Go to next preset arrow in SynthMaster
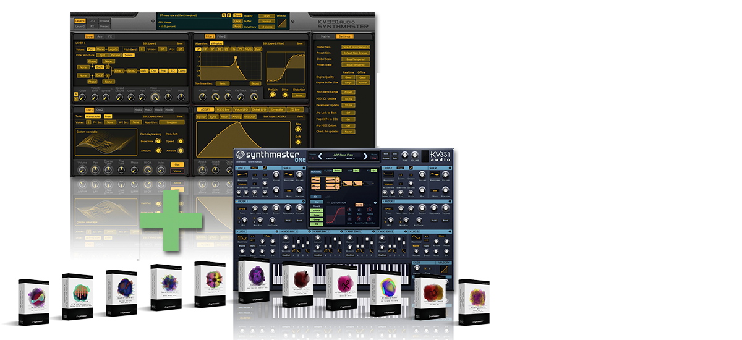The width and height of the screenshot is (742, 340). (x=229, y=14)
